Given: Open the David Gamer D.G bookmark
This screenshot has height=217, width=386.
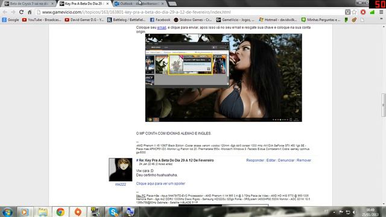Looking at the screenshot, I should pyautogui.click(x=84, y=20).
